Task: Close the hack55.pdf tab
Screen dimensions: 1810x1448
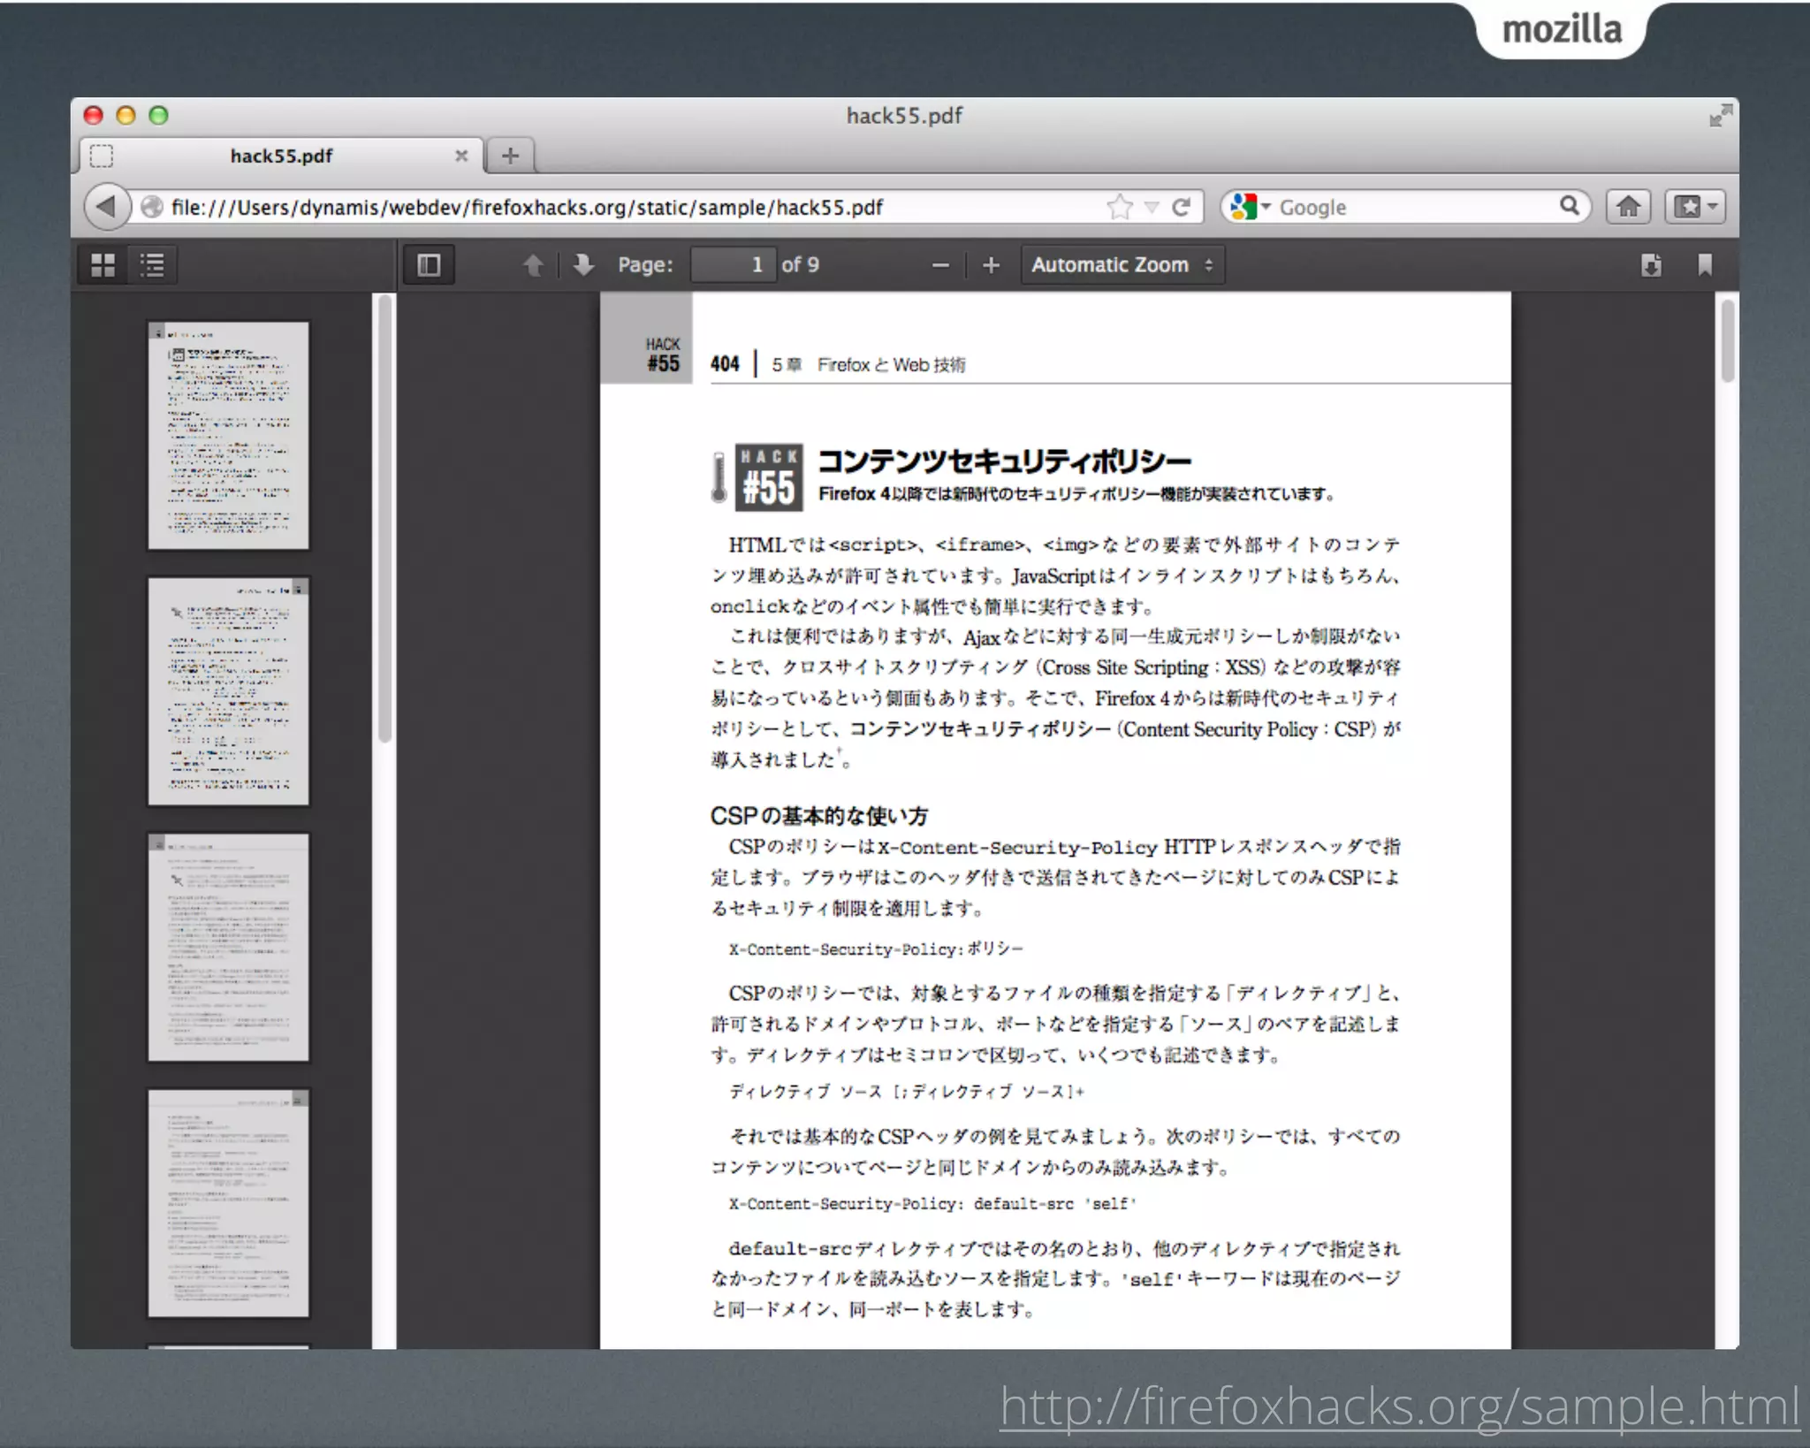Action: point(460,156)
